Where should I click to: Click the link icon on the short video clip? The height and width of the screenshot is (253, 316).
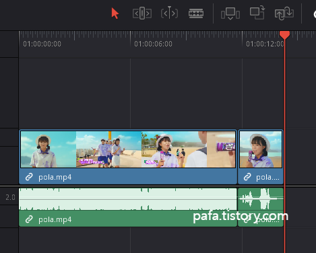pyautogui.click(x=247, y=177)
